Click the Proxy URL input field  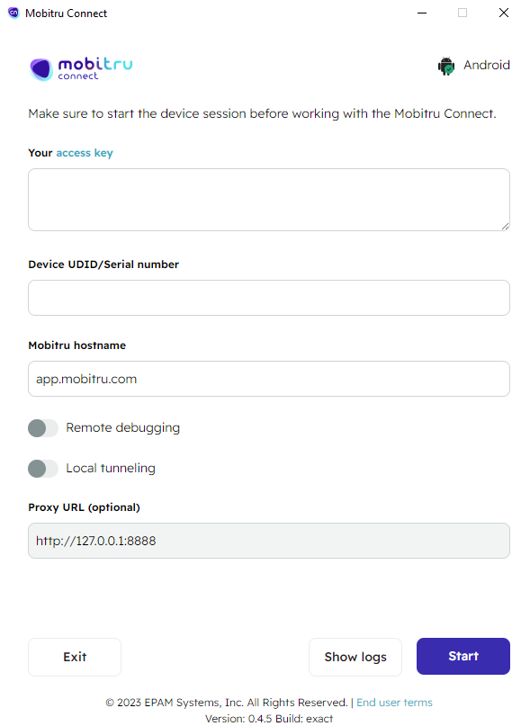coord(269,541)
